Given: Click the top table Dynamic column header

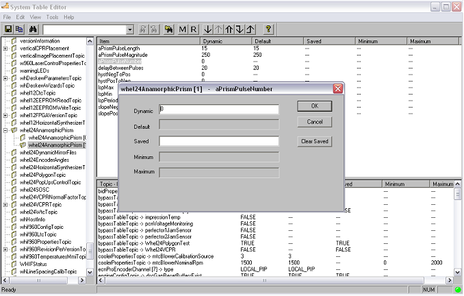Looking at the screenshot, I should [226, 41].
